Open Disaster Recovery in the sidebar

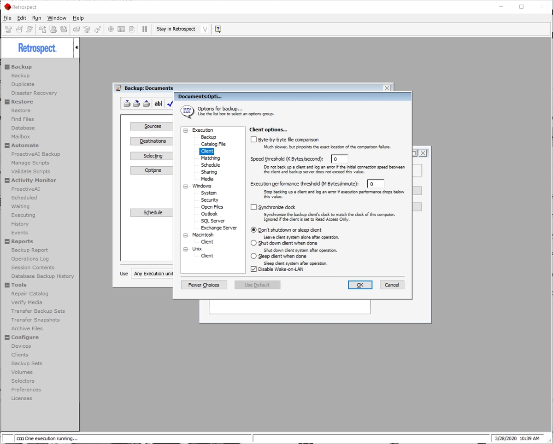coord(34,93)
